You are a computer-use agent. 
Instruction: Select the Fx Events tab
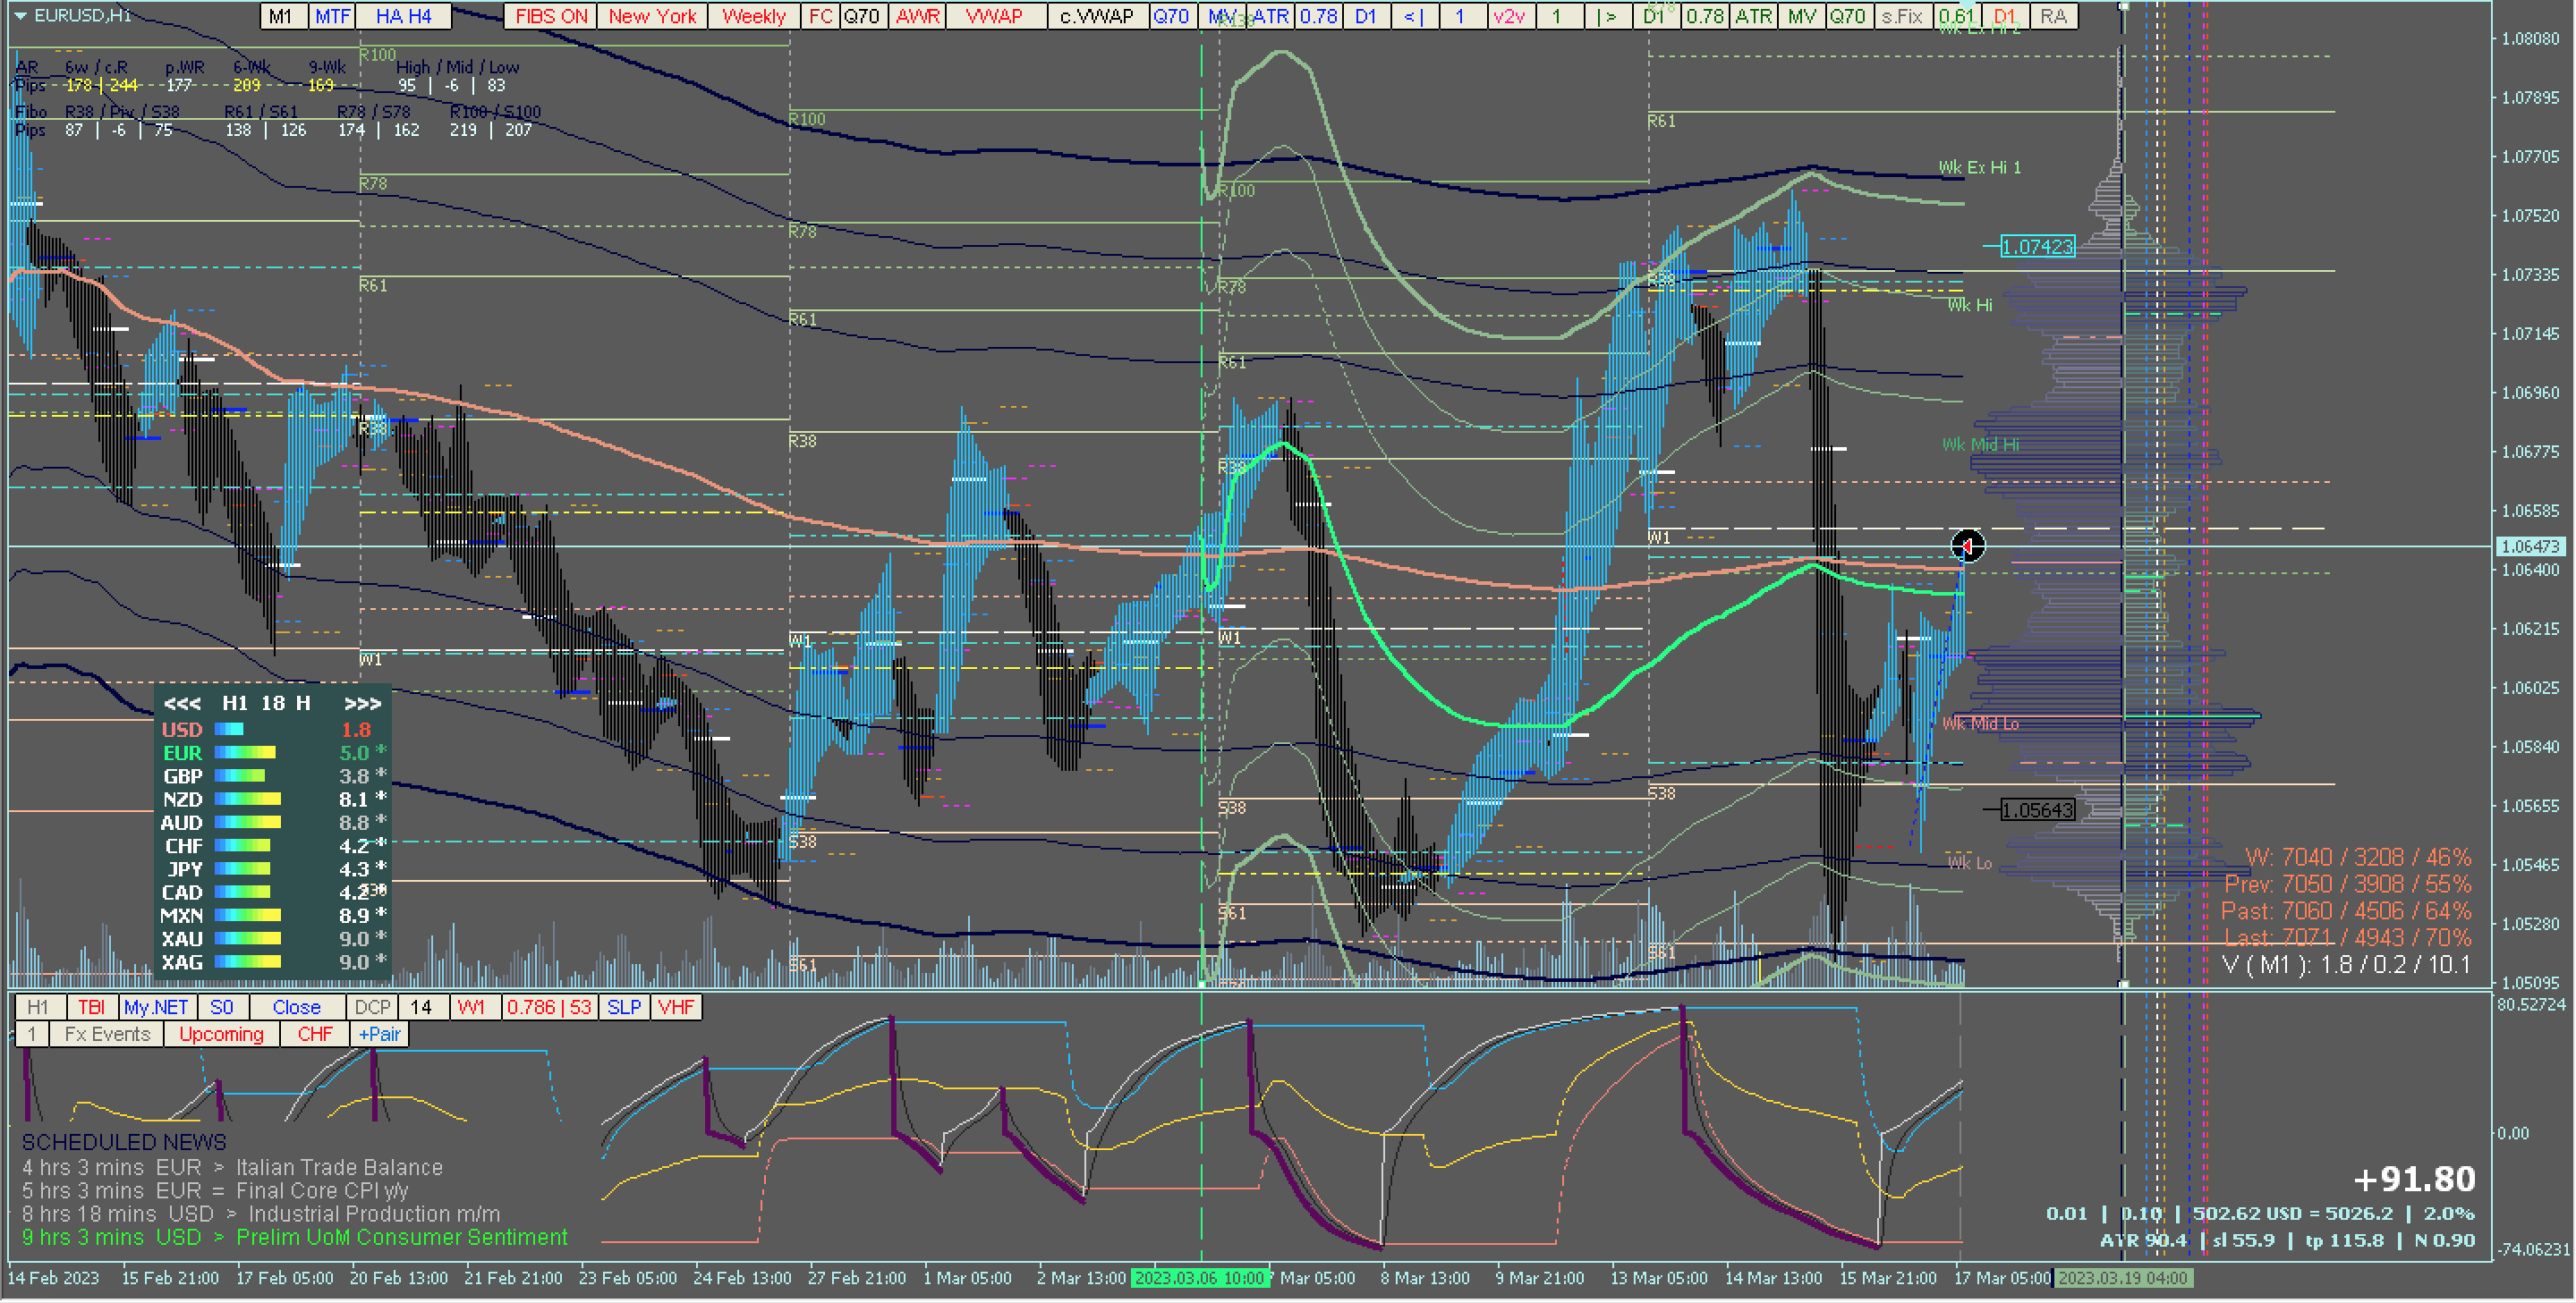pos(107,1036)
